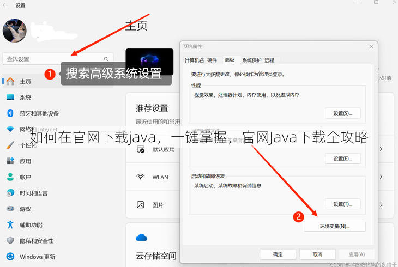
Task: Click the back arrow in Settings
Action: click(5, 5)
